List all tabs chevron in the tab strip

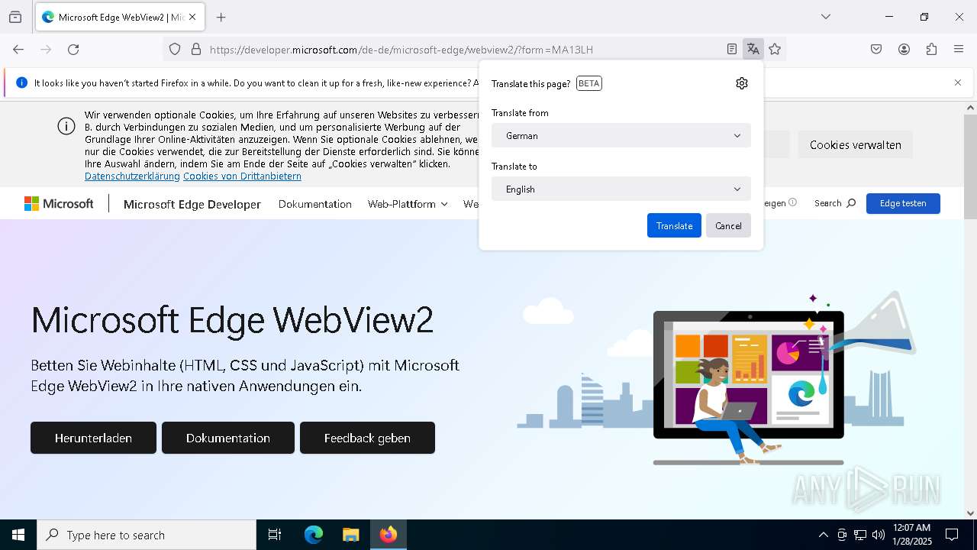tap(825, 17)
